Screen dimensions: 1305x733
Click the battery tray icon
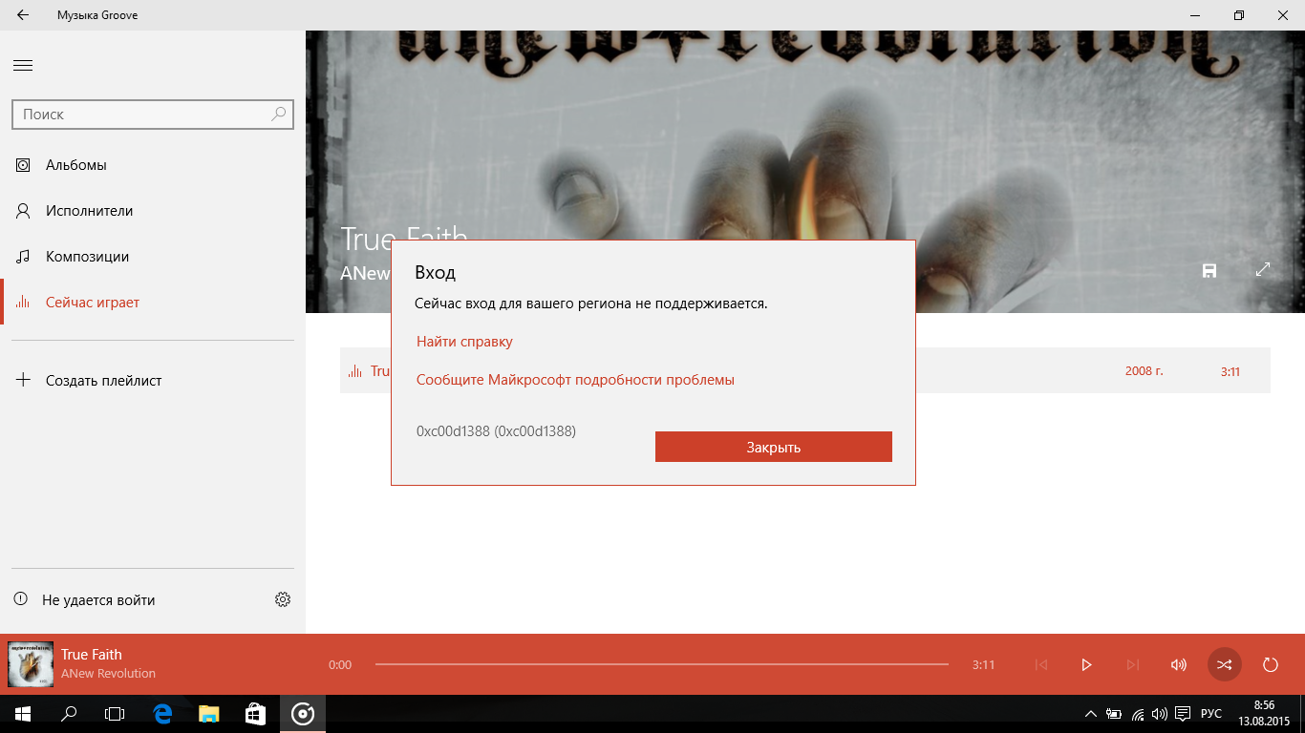(1114, 714)
